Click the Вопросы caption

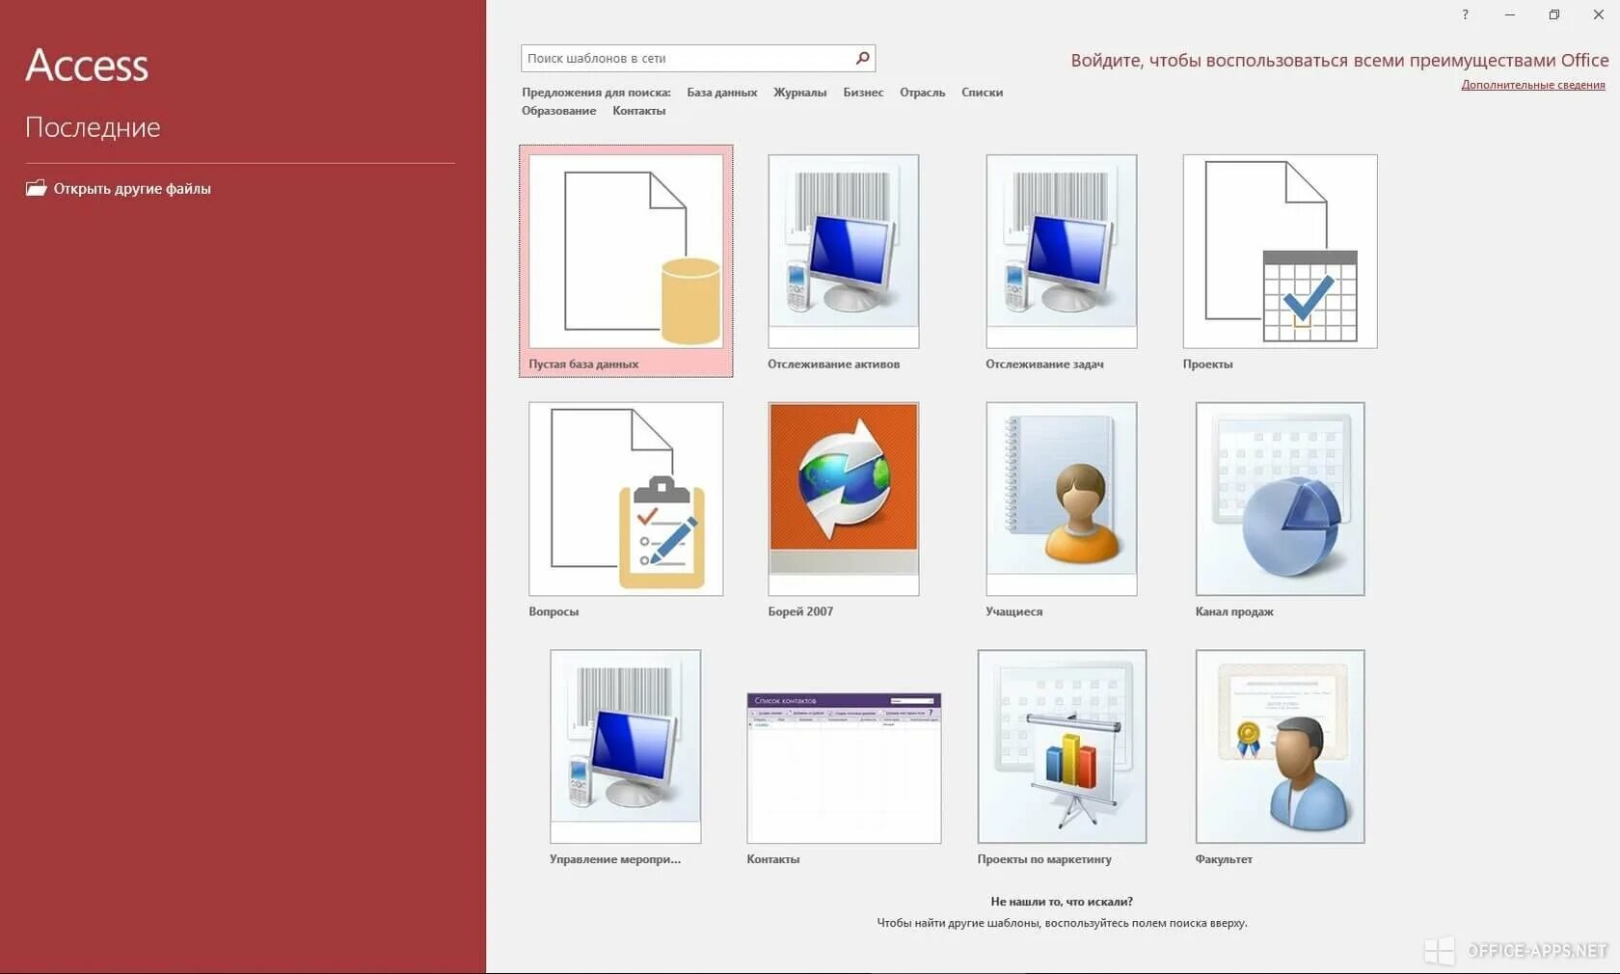pos(553,611)
